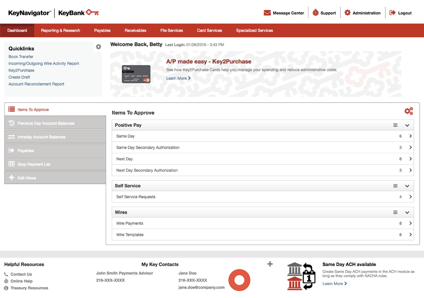Click the Self Service hamburger menu icon

coord(395,186)
